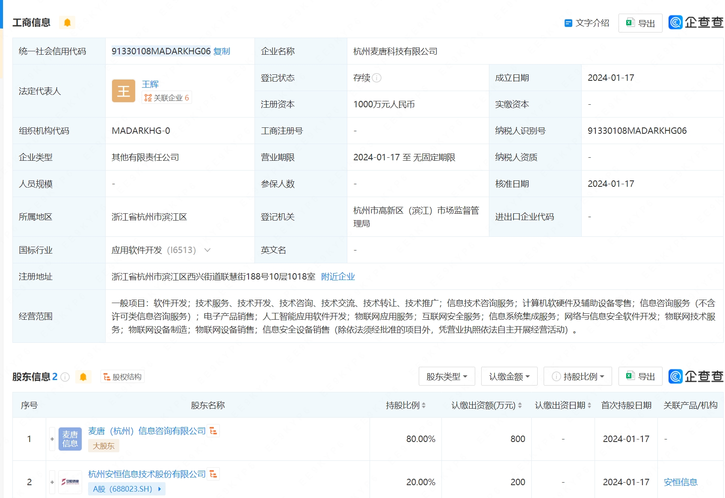Image resolution: width=725 pixels, height=498 pixels.
Task: View 关联企业 6 related companies
Action: 167,98
